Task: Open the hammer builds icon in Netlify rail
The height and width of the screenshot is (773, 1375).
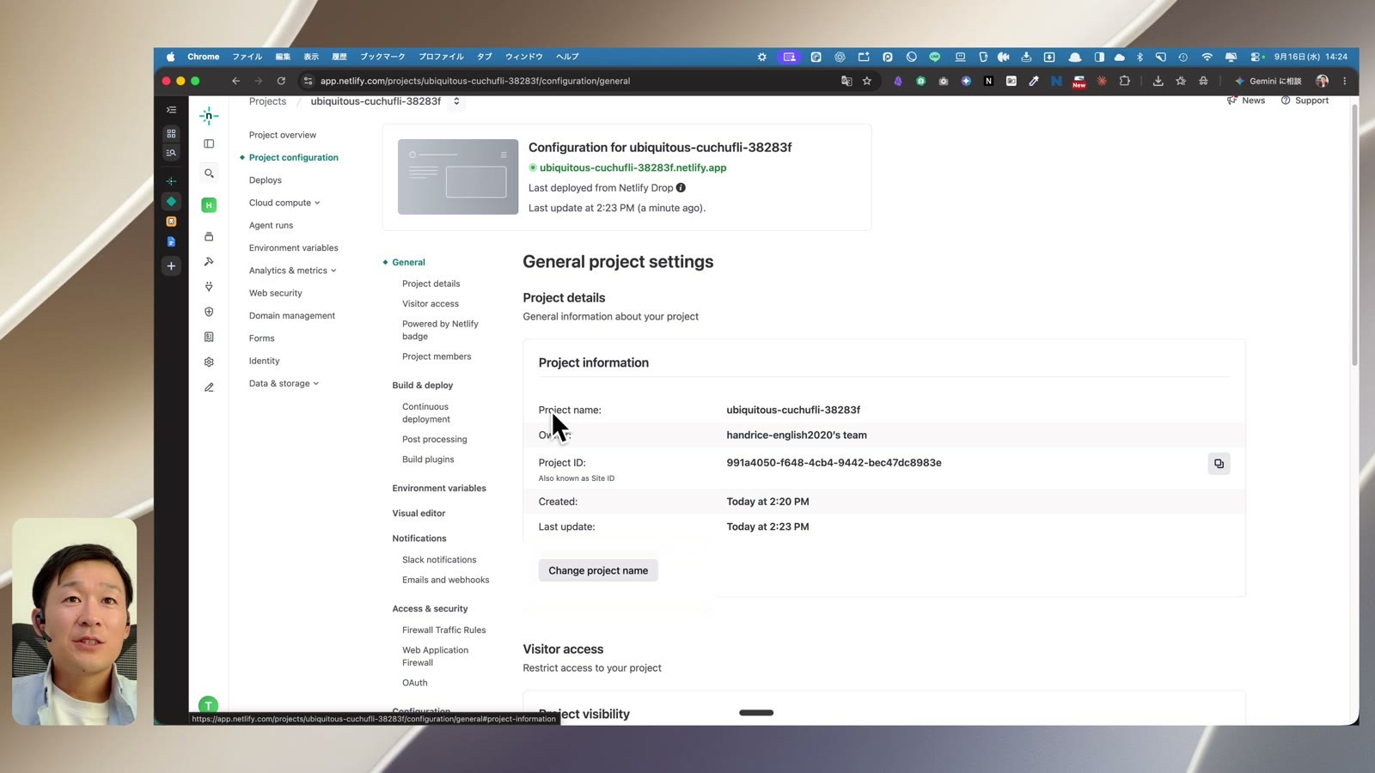Action: 209,262
